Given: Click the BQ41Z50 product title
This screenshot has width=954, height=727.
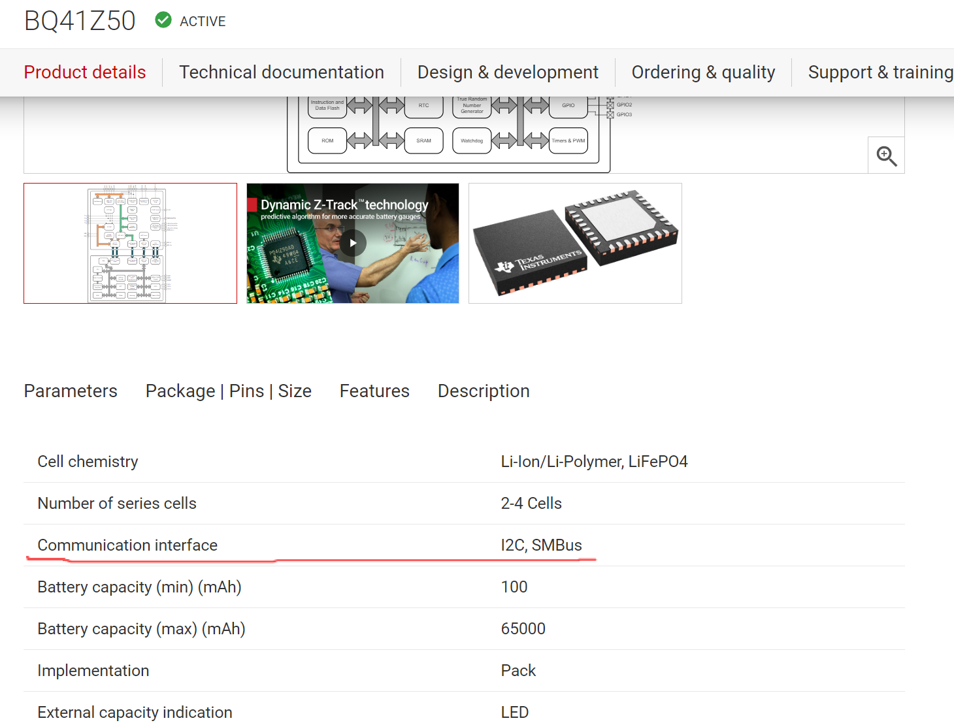Looking at the screenshot, I should (x=80, y=21).
